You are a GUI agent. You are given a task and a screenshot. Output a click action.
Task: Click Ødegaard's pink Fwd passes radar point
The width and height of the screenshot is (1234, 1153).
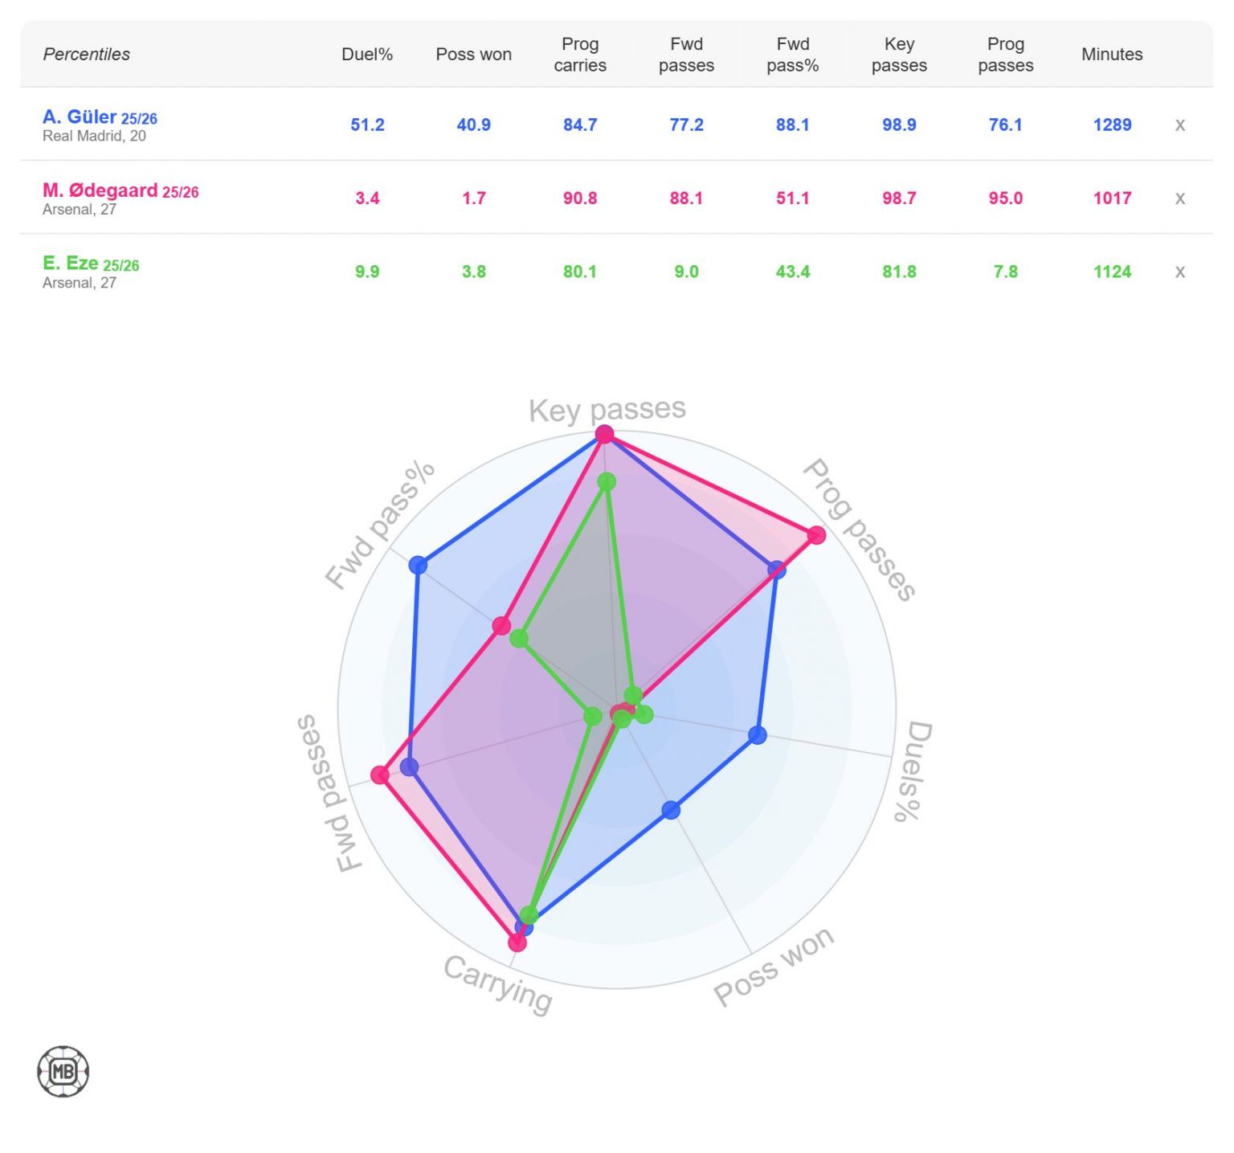pos(380,775)
